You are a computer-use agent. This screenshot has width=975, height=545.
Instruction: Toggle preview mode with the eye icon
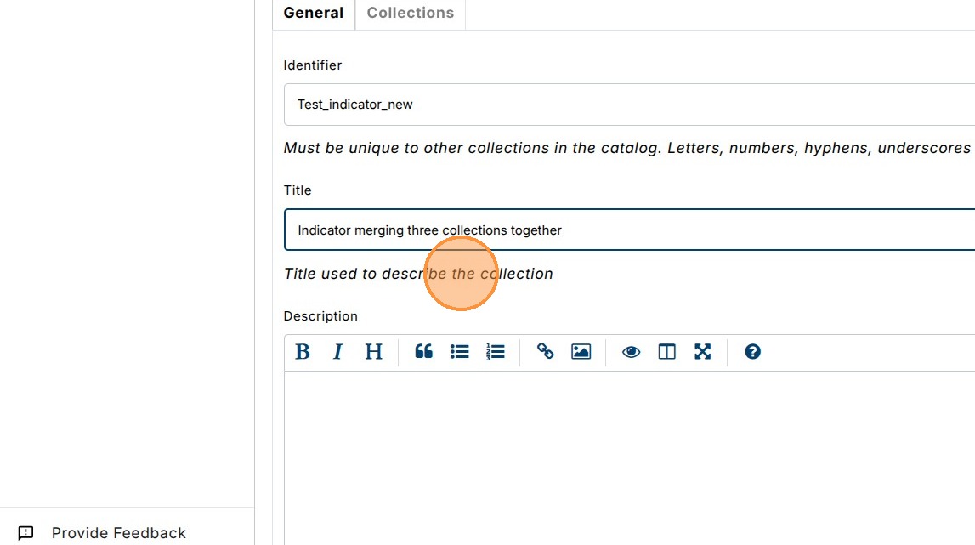pos(631,352)
